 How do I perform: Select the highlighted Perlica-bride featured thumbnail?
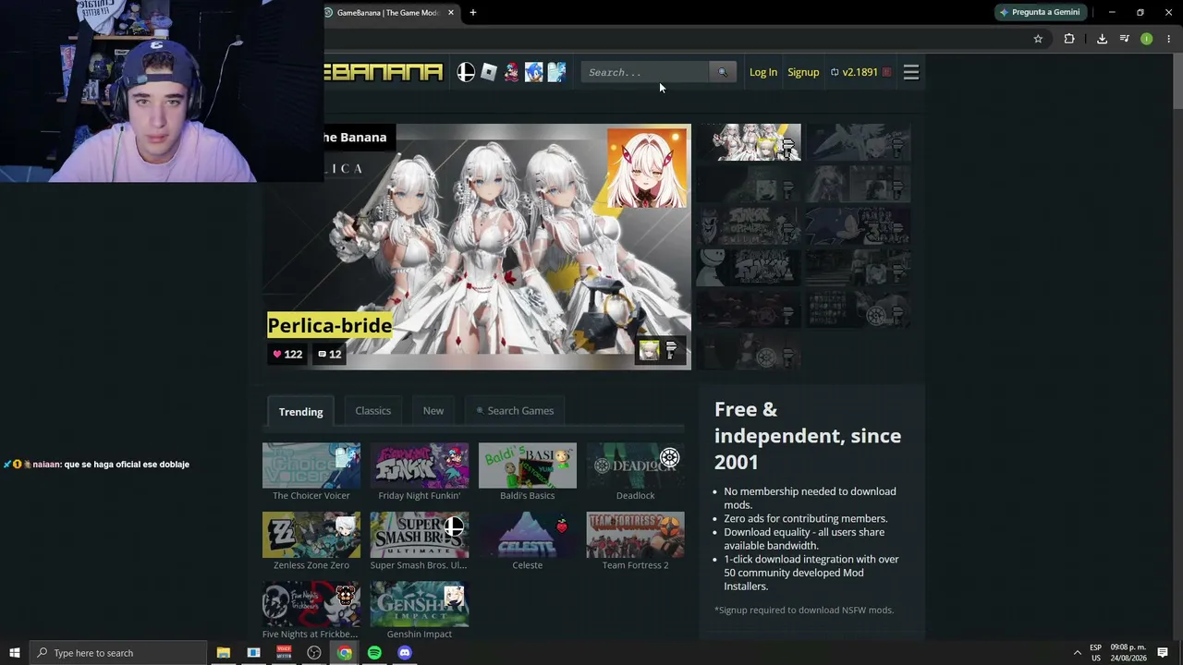pyautogui.click(x=749, y=142)
